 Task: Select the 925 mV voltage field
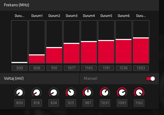pyautogui.click(x=71, y=103)
